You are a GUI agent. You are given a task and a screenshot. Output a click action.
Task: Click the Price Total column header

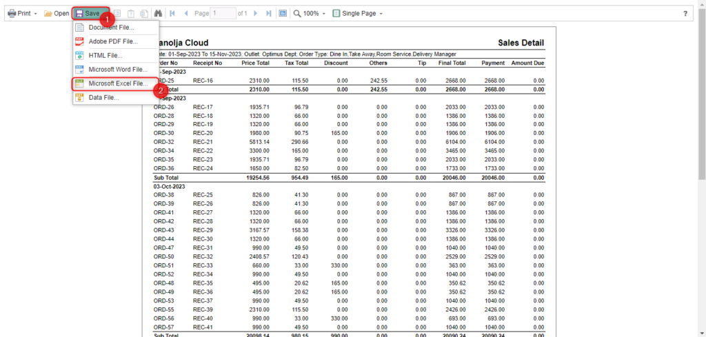[x=255, y=63]
